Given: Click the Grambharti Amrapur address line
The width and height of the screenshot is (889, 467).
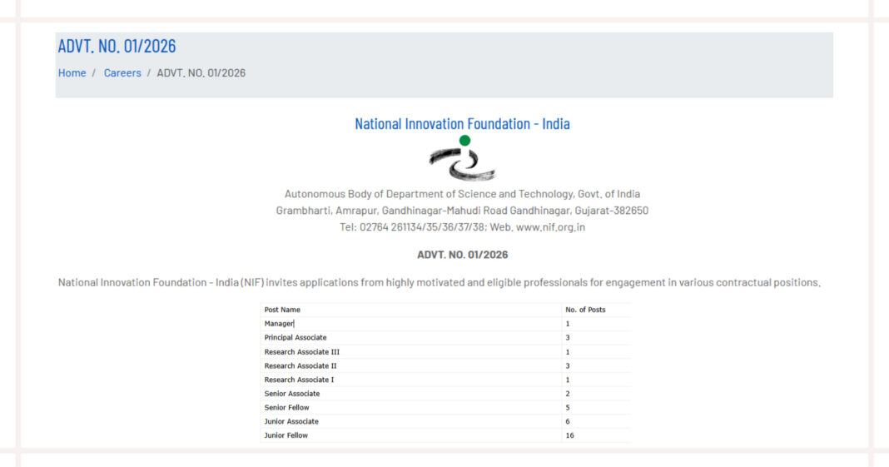Looking at the screenshot, I should click(462, 211).
